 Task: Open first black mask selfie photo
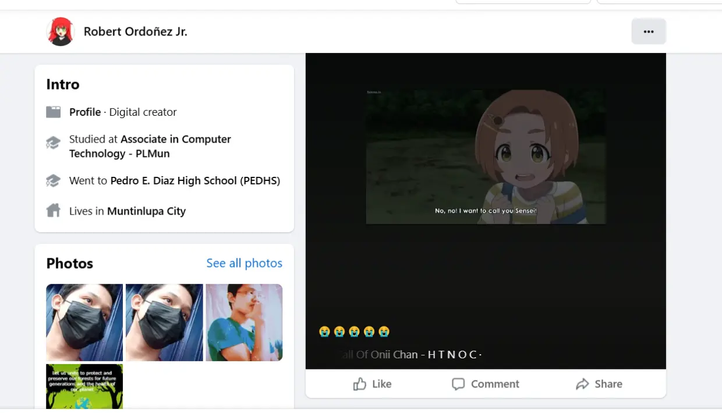tap(84, 322)
